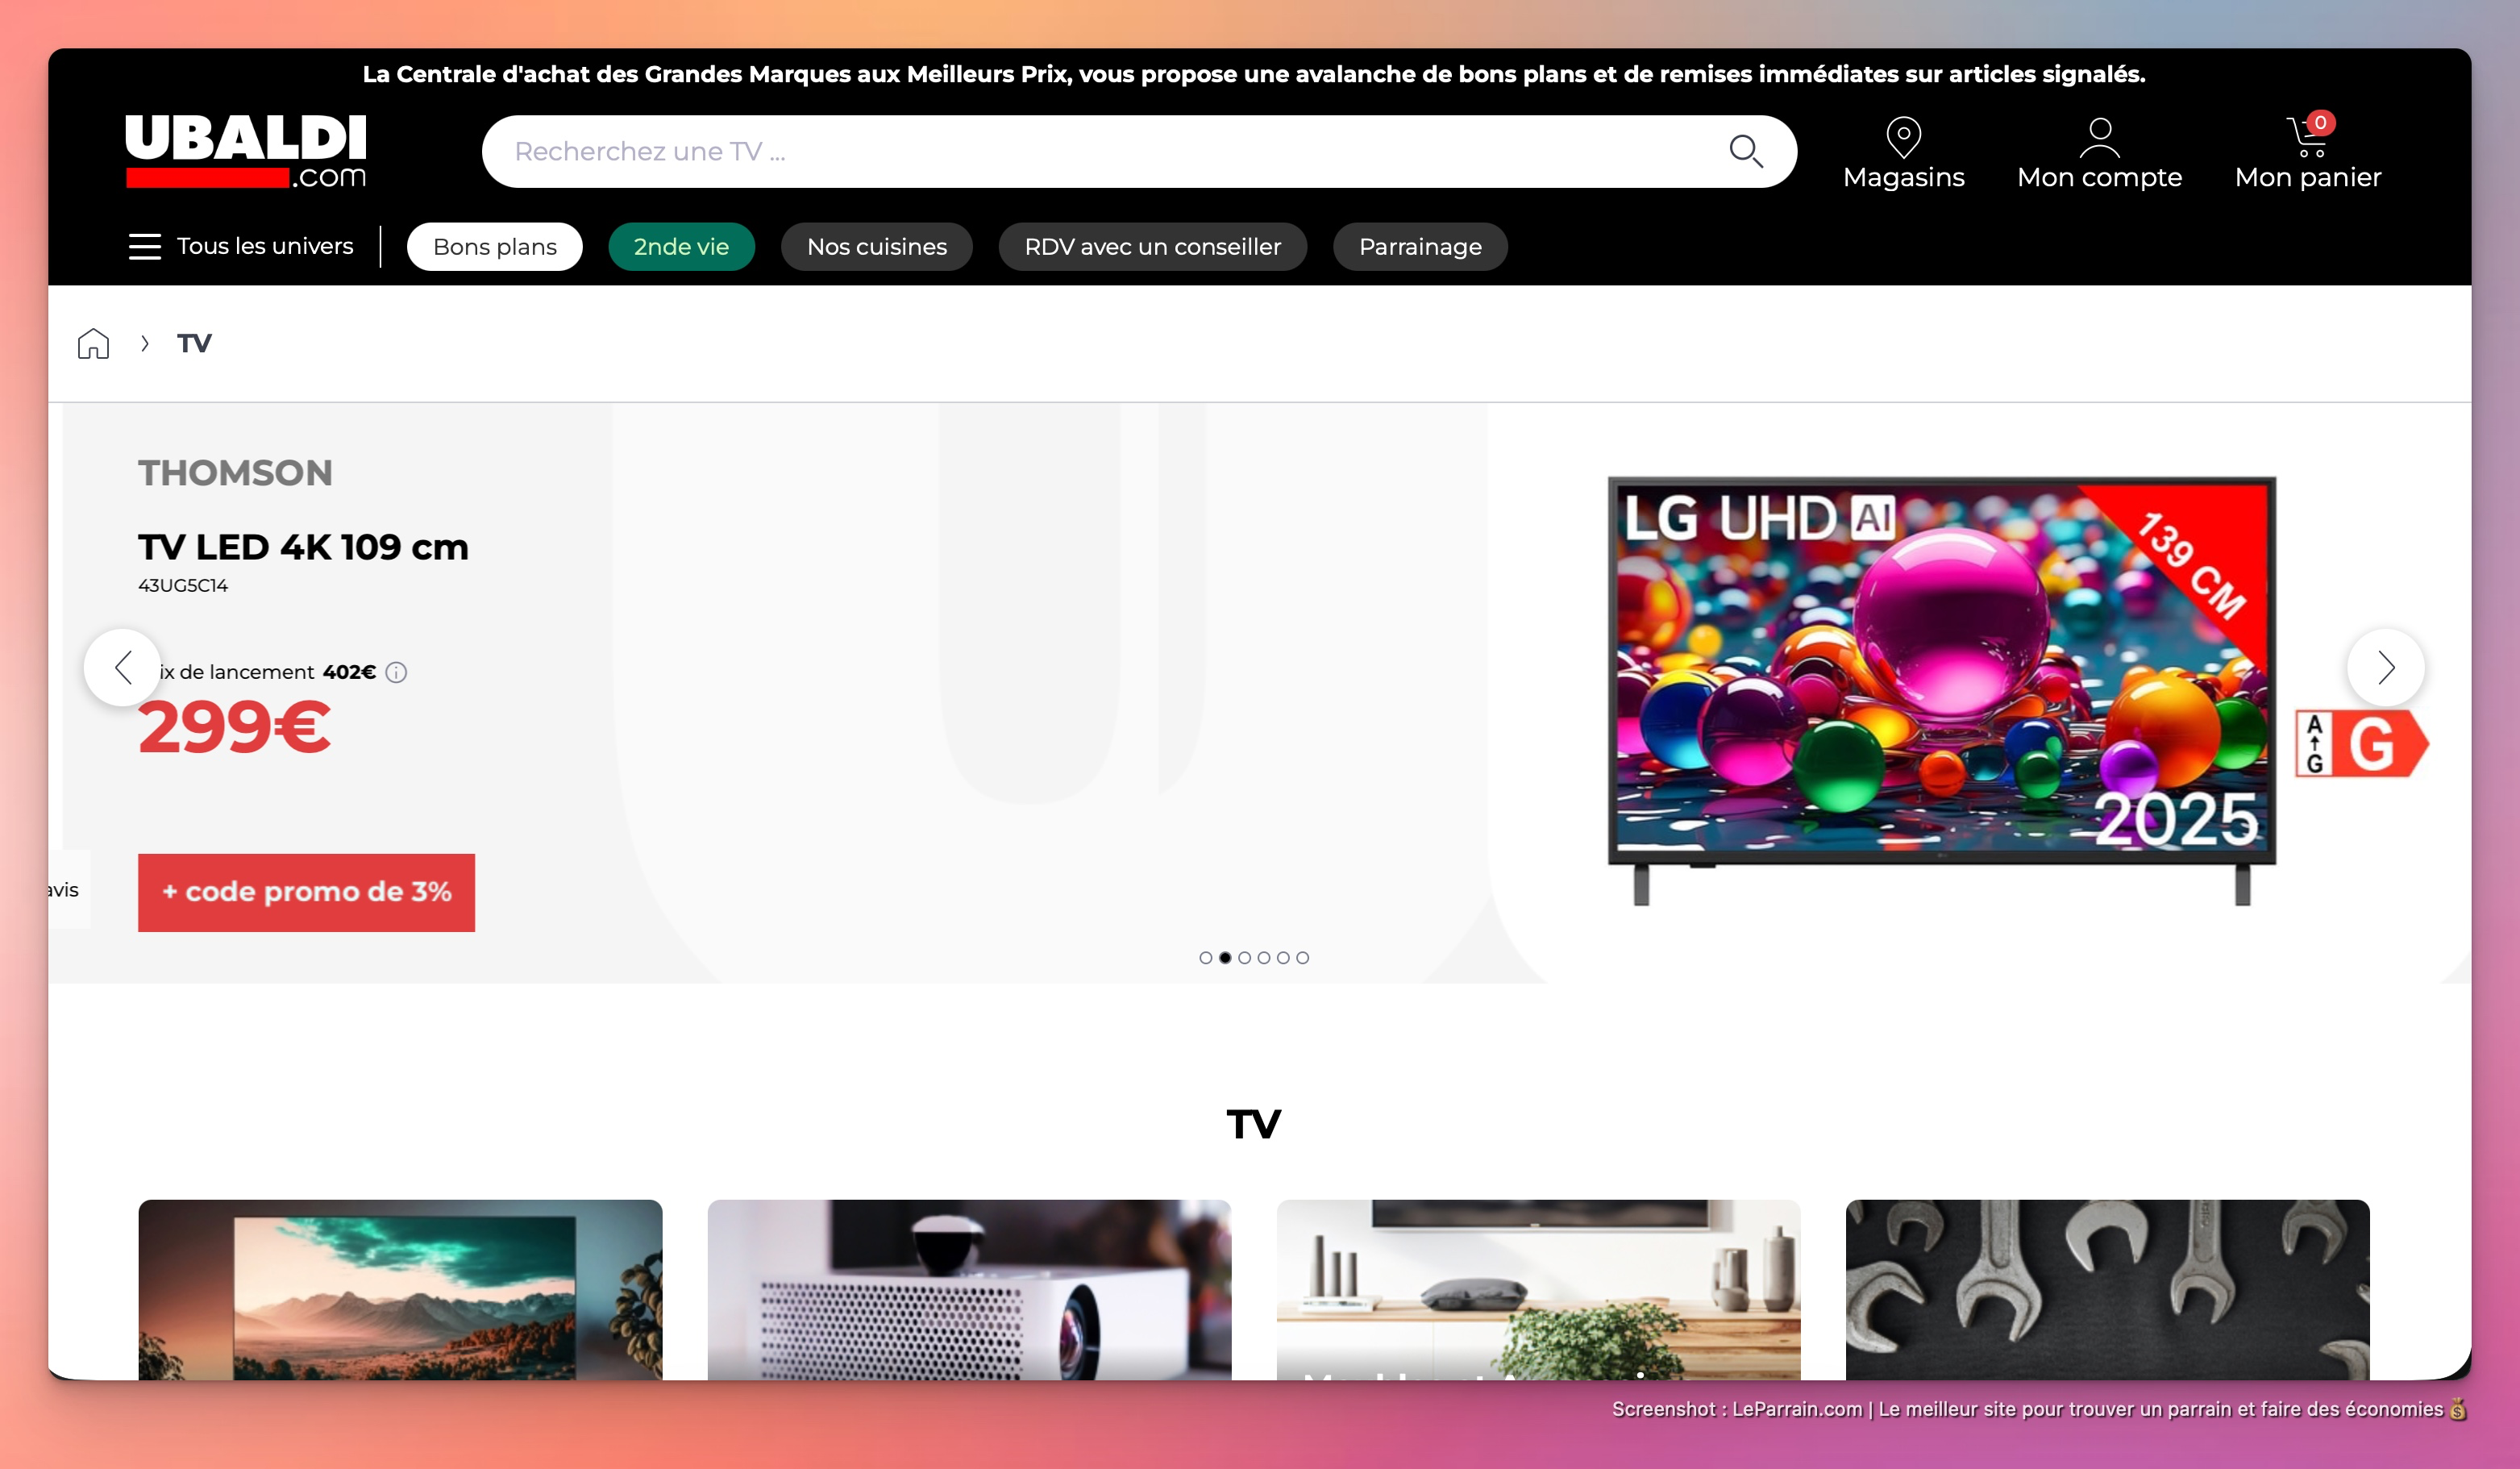Select the first carousel dot
The width and height of the screenshot is (2520, 1469).
coord(1205,958)
